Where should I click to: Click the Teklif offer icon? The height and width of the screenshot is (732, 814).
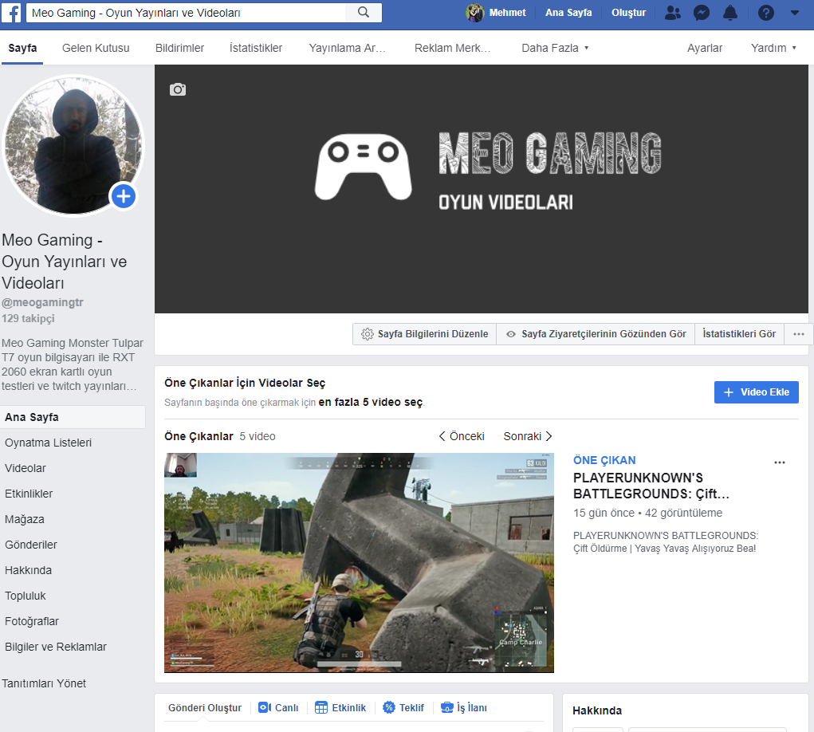(x=388, y=707)
